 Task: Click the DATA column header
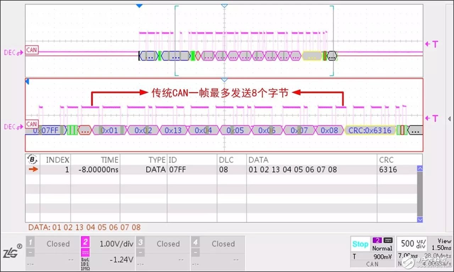tap(258, 160)
